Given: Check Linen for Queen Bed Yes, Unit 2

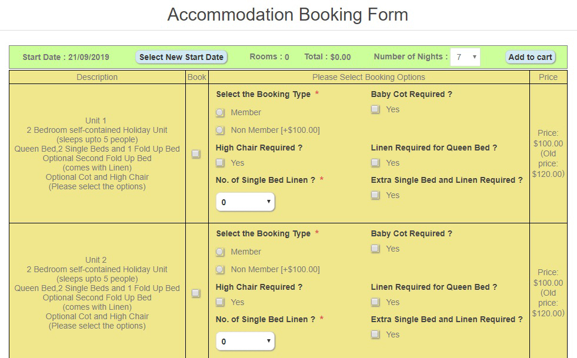Looking at the screenshot, I should pyautogui.click(x=375, y=302).
